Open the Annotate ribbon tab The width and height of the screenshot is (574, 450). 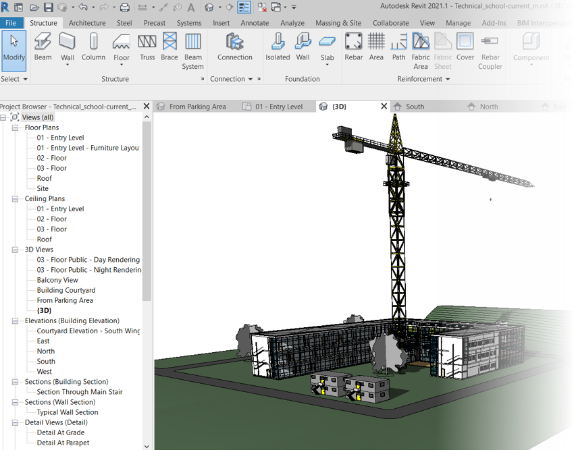pos(255,23)
